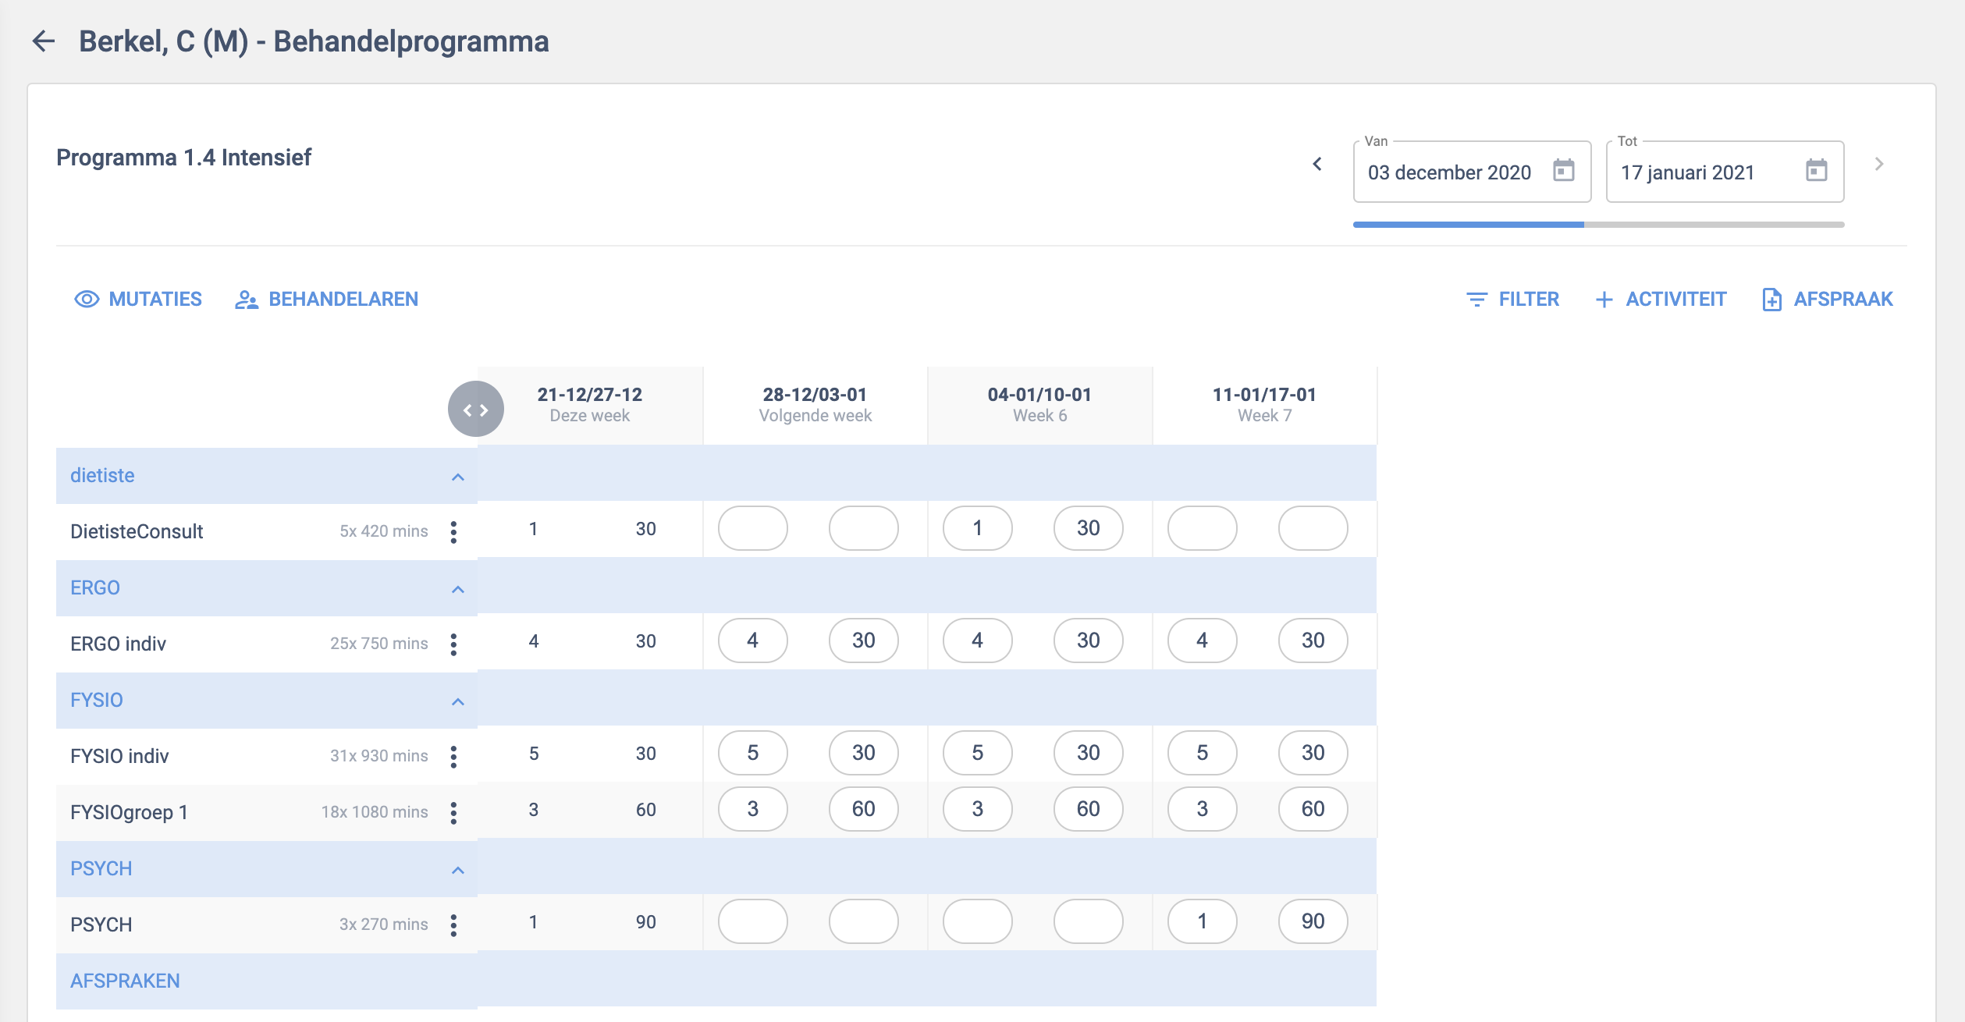Open PSYCH row three-dot options menu
1965x1022 pixels.
coord(453,925)
